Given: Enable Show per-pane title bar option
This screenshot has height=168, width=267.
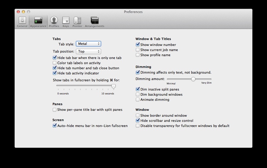Looking at the screenshot, I should pyautogui.click(x=54, y=110).
